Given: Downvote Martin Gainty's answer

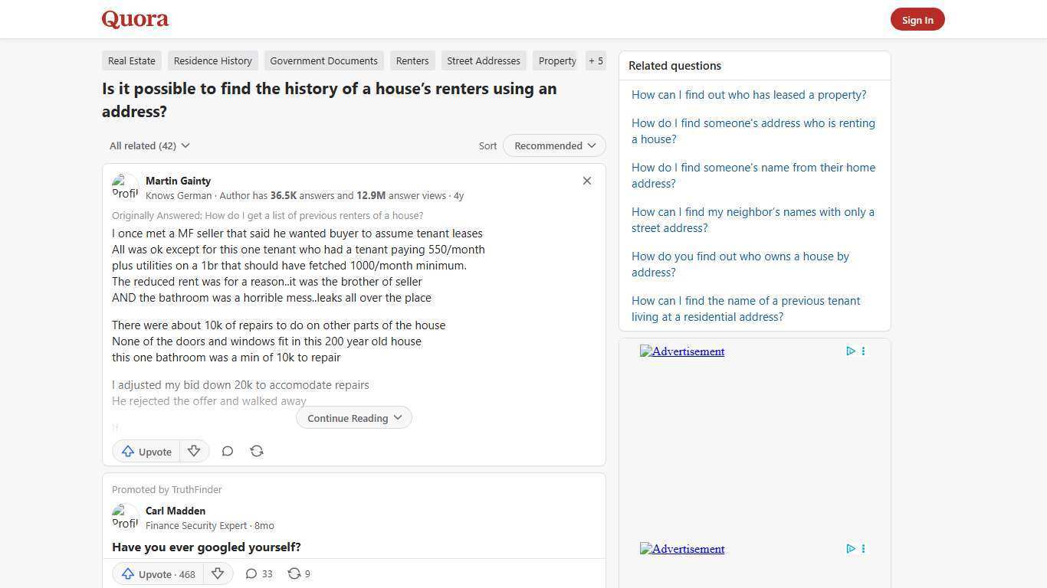Looking at the screenshot, I should (194, 451).
